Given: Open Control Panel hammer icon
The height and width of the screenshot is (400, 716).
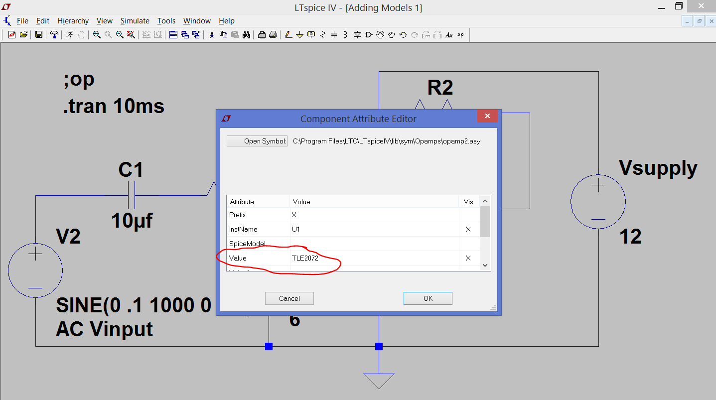Looking at the screenshot, I should point(54,35).
